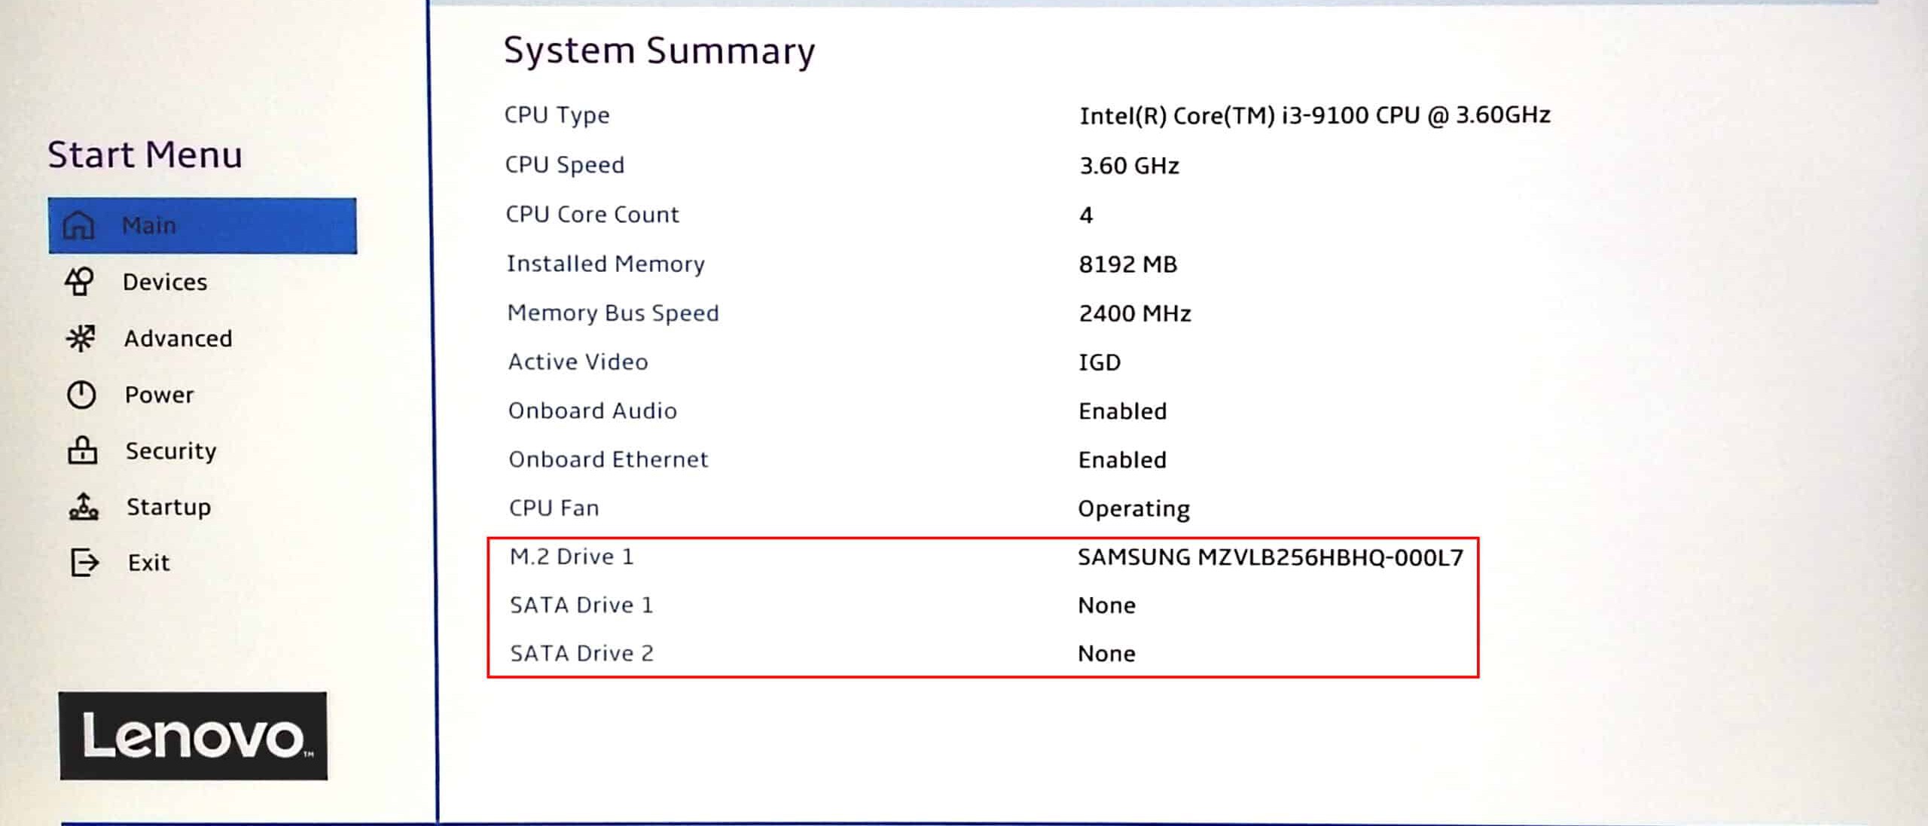This screenshot has width=1928, height=826.
Task: Click the shapes icon beside Devices
Action: [x=79, y=282]
